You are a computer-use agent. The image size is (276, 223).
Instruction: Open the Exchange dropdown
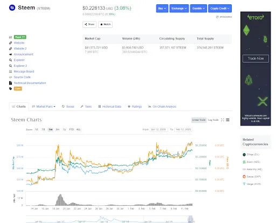[179, 9]
